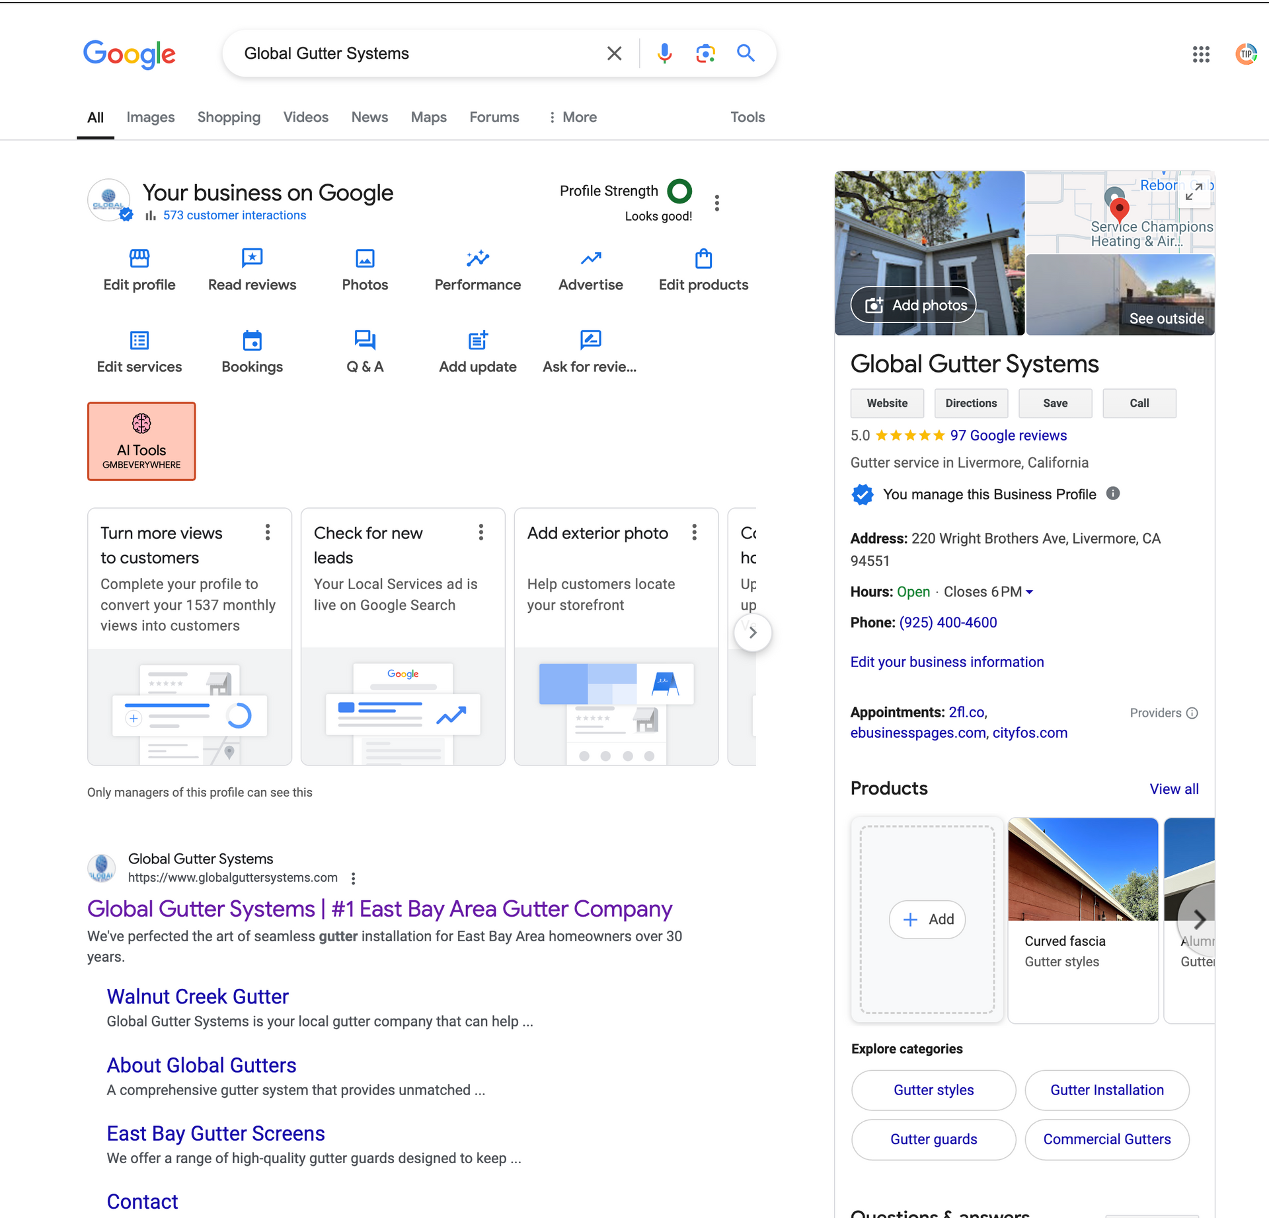Open the Photos icon in business tools
Image resolution: width=1269 pixels, height=1218 pixels.
(365, 258)
